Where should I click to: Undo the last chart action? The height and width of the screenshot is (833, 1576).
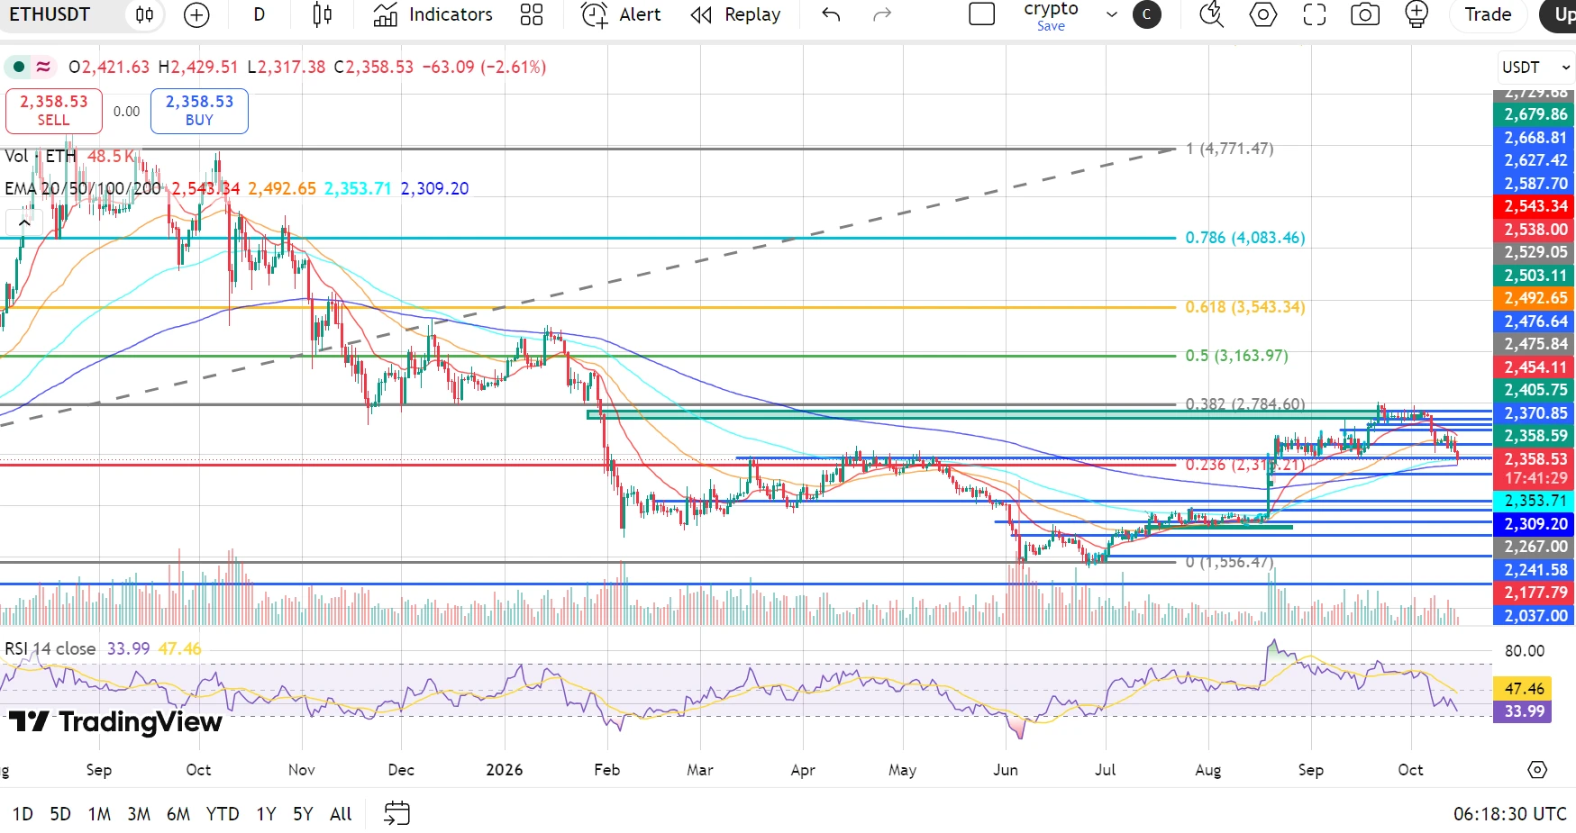[831, 14]
